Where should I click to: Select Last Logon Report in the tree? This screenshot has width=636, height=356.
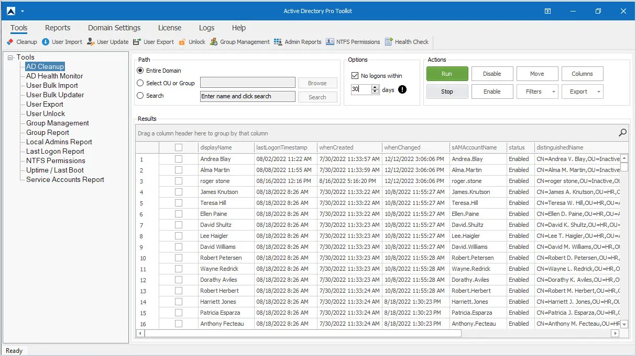(x=55, y=151)
